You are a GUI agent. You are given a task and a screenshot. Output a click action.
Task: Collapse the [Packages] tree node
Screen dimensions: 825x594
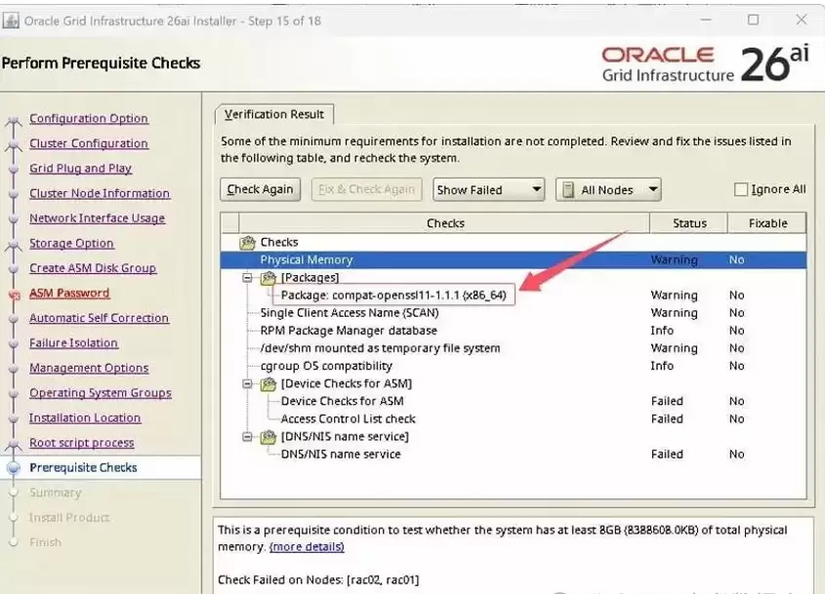(x=247, y=278)
